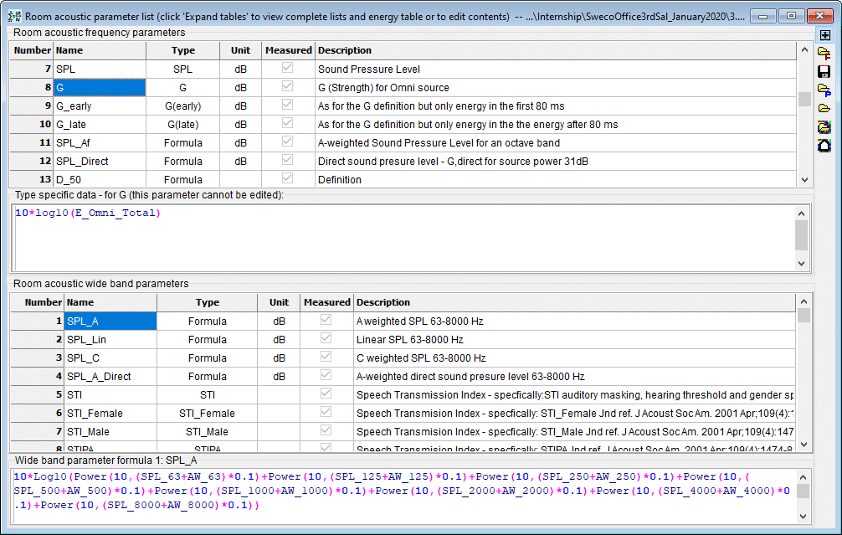Open the folder icon marked with red F
Viewport: 842px width, 535px height.
(824, 54)
